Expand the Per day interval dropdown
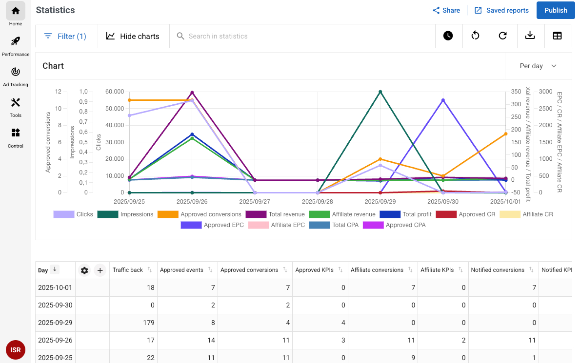Viewport: 580px width, 363px height. coord(538,66)
